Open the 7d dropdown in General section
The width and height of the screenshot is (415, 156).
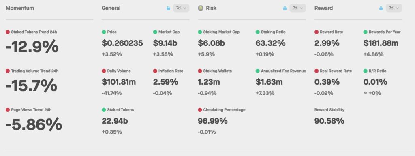(x=181, y=8)
